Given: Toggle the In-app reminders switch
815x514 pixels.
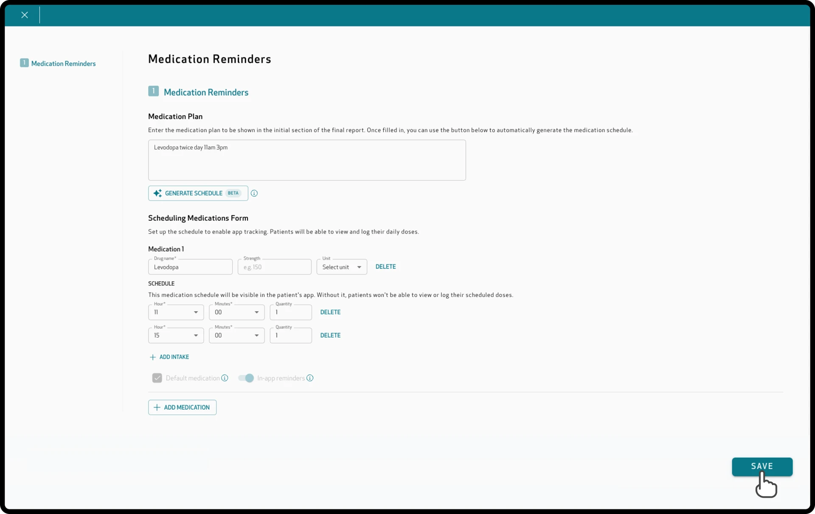Looking at the screenshot, I should click(x=246, y=378).
